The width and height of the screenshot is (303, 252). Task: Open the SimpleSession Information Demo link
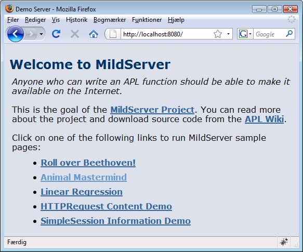coord(115,221)
